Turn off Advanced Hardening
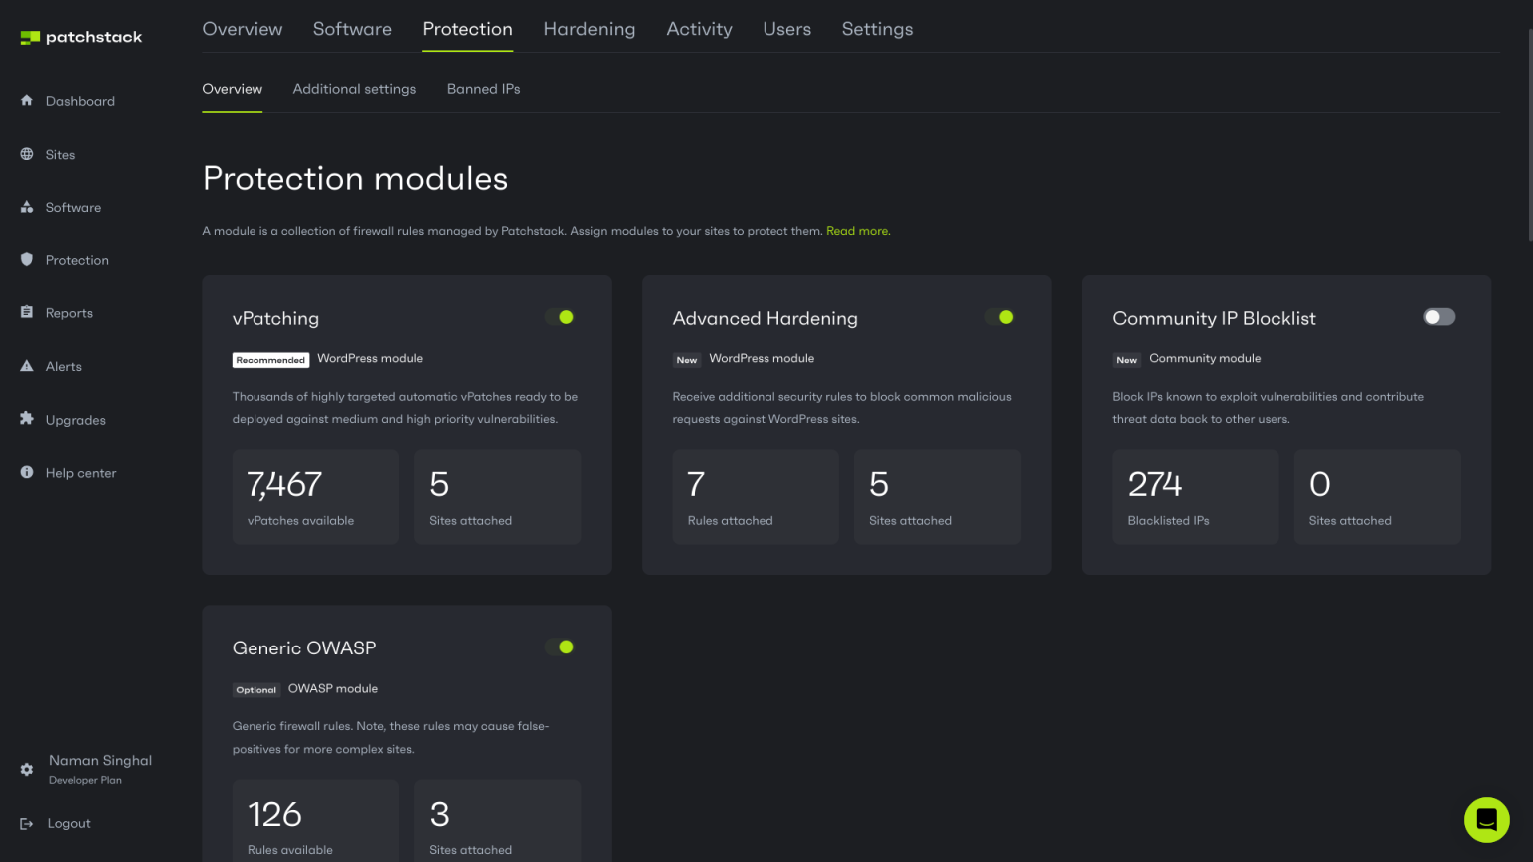 pyautogui.click(x=1002, y=316)
